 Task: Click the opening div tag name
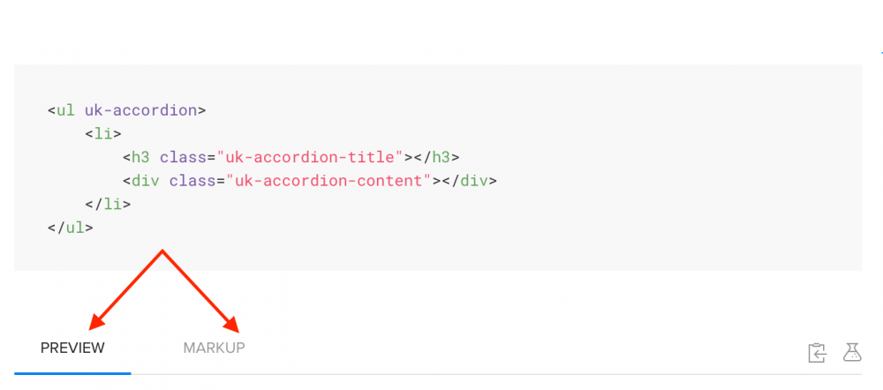click(145, 181)
